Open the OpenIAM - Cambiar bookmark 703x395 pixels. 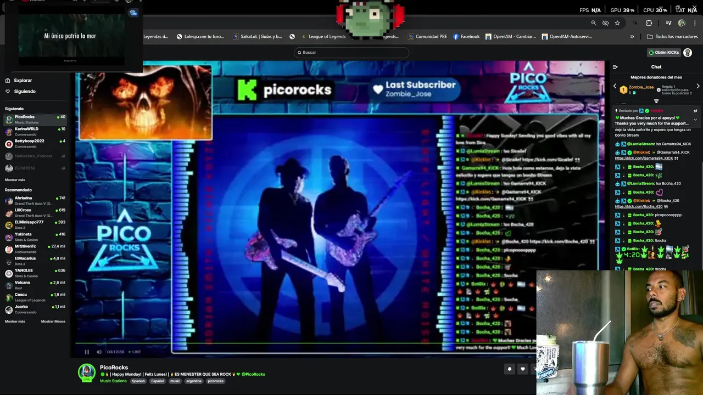click(511, 37)
